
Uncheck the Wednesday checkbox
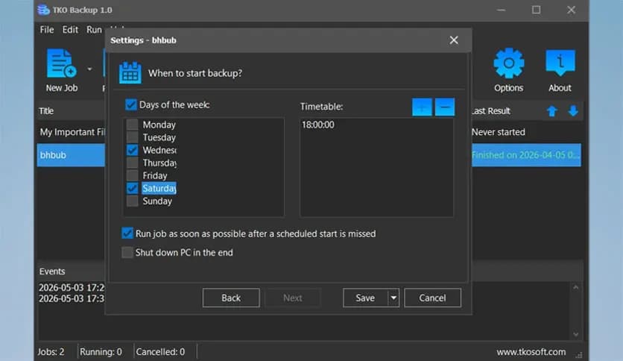click(x=133, y=150)
